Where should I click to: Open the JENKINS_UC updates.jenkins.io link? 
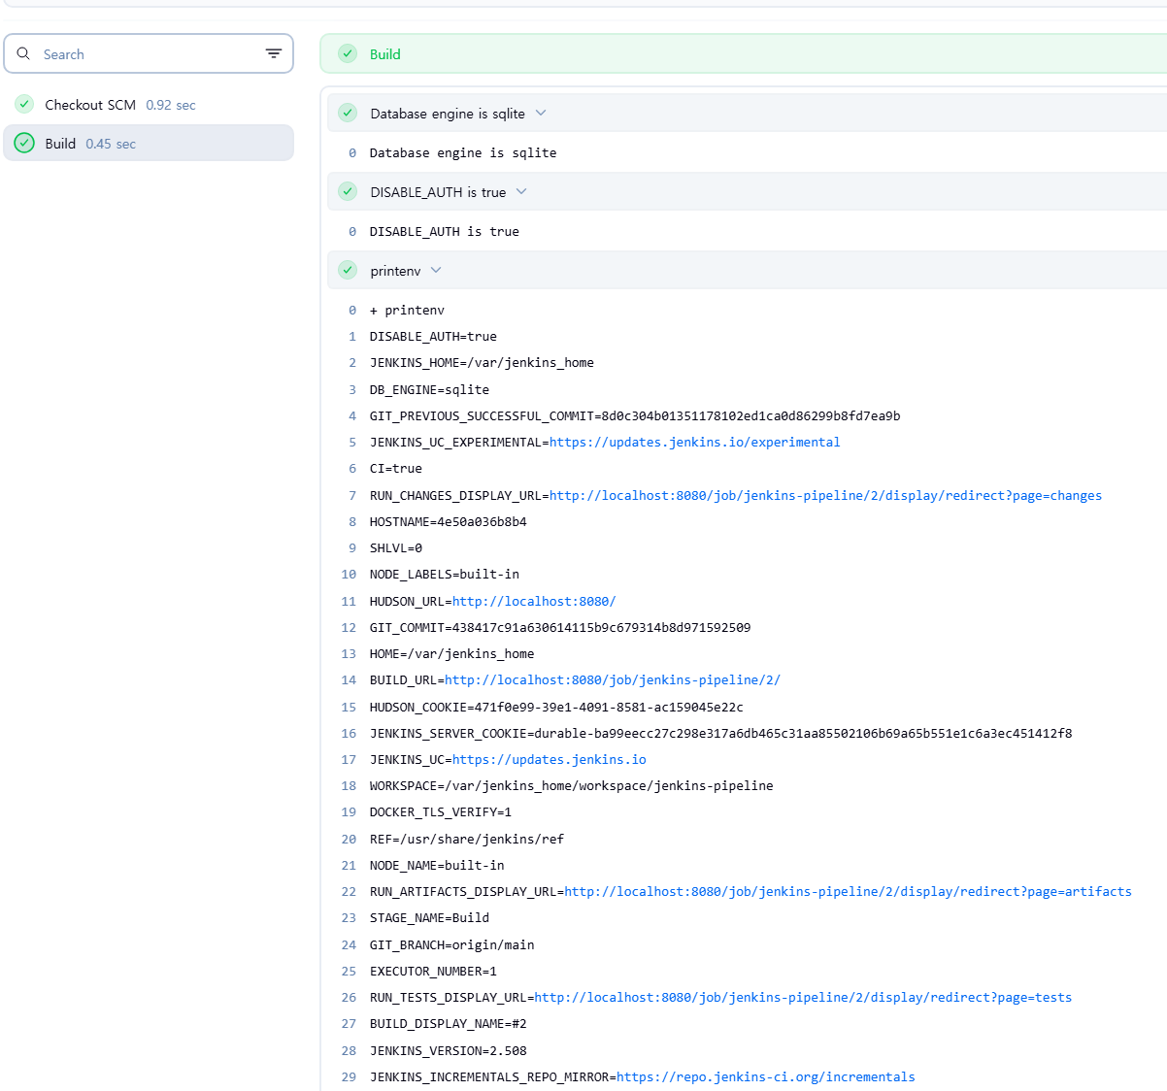550,759
